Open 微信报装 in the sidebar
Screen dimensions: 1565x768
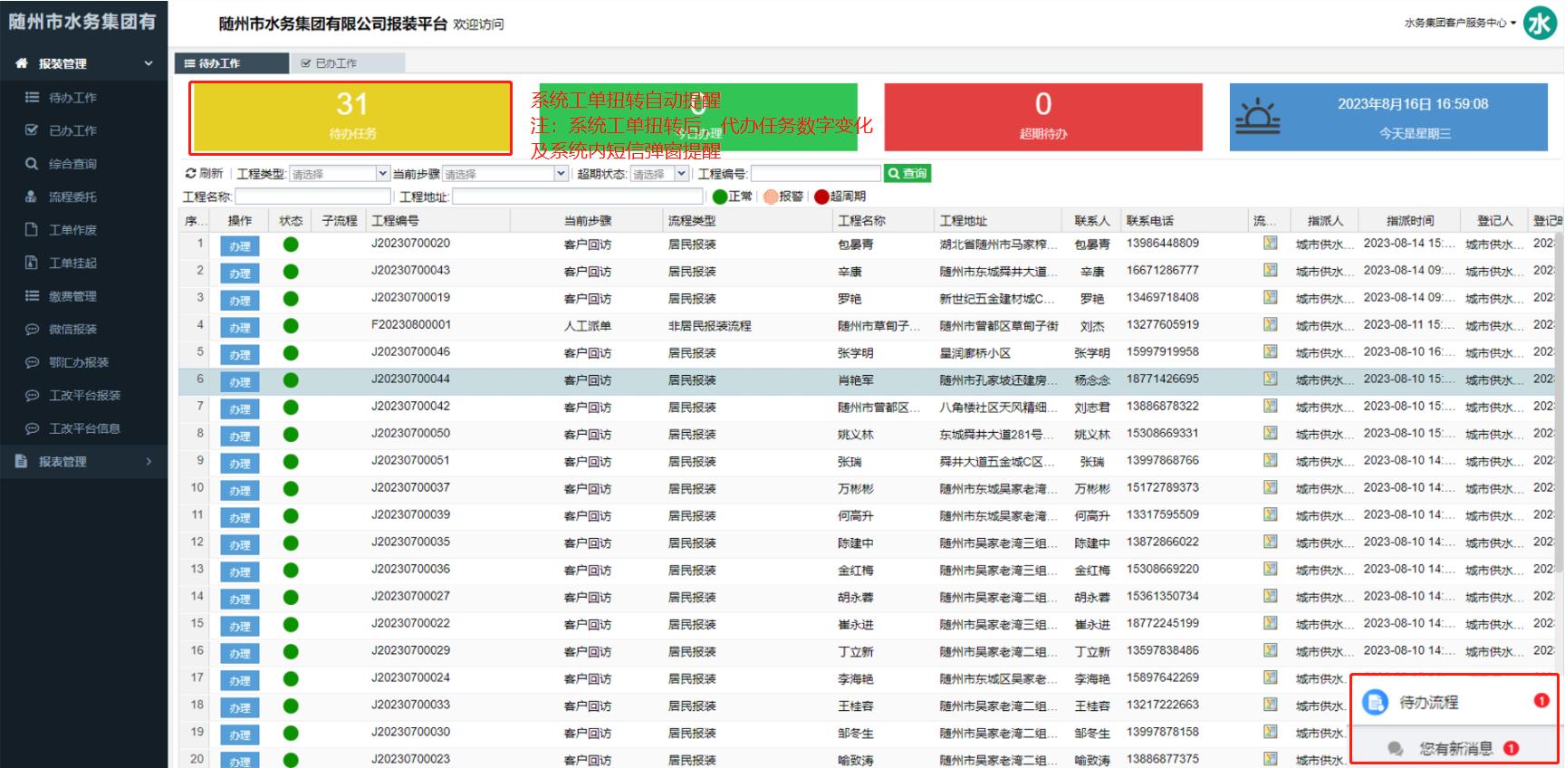[72, 330]
